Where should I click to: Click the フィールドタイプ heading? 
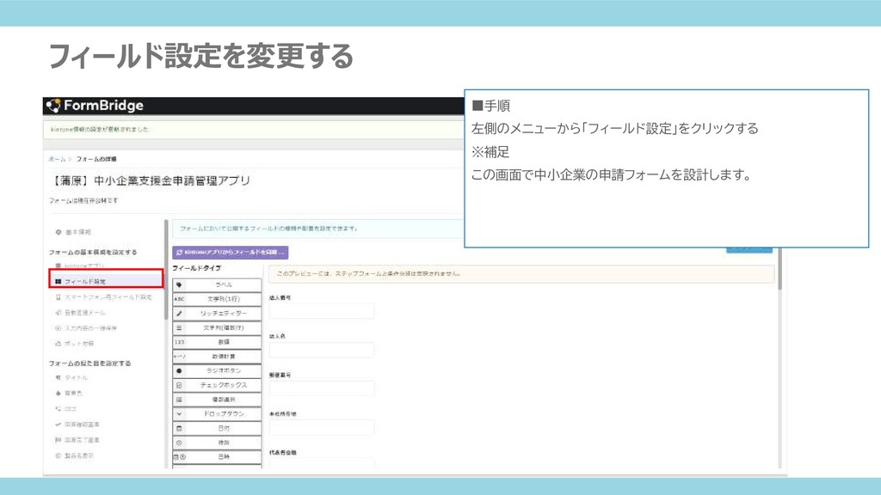click(x=197, y=268)
